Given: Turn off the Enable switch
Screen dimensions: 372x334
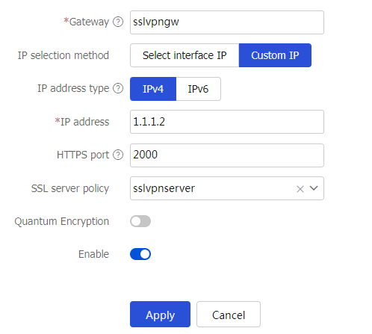Looking at the screenshot, I should point(140,254).
